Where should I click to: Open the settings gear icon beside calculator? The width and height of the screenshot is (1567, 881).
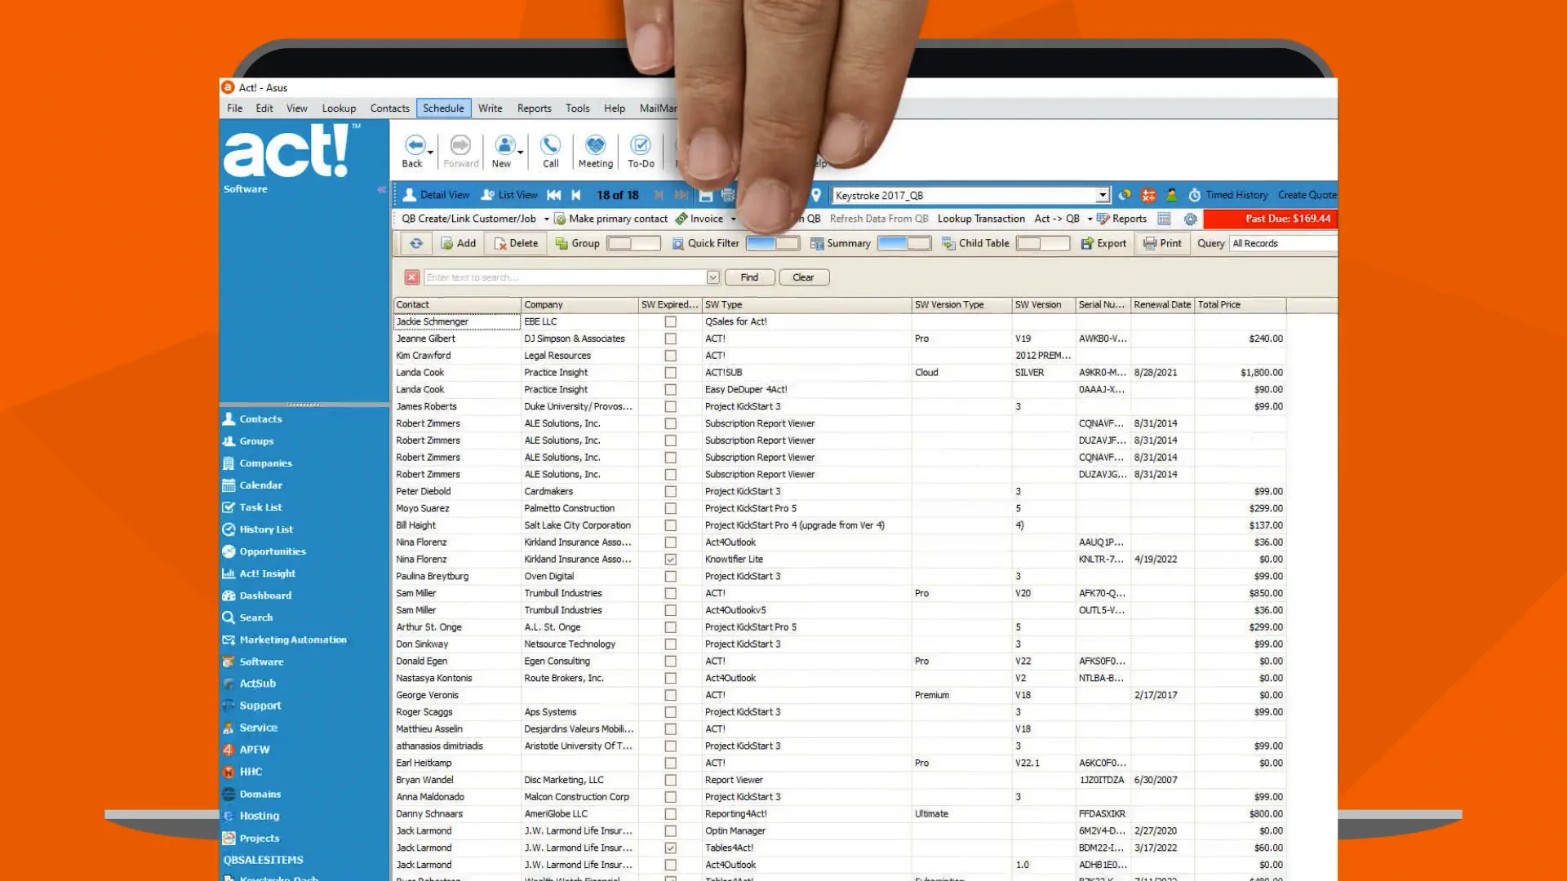point(1190,219)
